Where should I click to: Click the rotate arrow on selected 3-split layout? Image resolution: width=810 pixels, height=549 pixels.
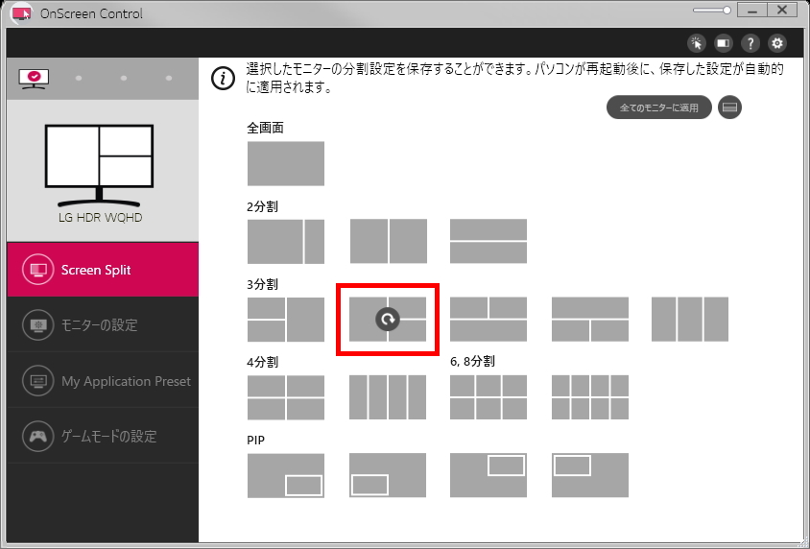tap(388, 320)
